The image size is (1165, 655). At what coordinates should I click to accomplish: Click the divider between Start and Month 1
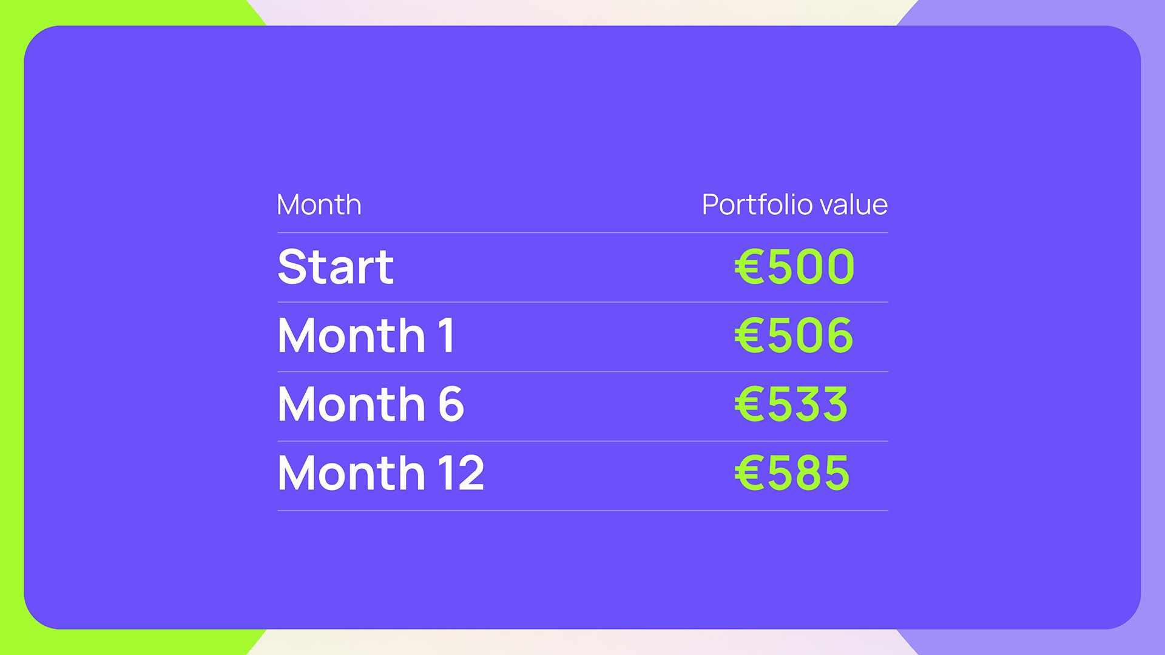(582, 302)
